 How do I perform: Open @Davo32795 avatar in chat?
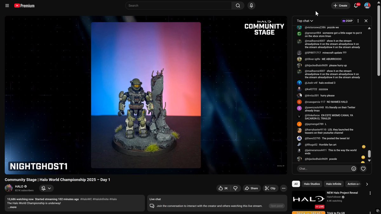[x=299, y=138]
